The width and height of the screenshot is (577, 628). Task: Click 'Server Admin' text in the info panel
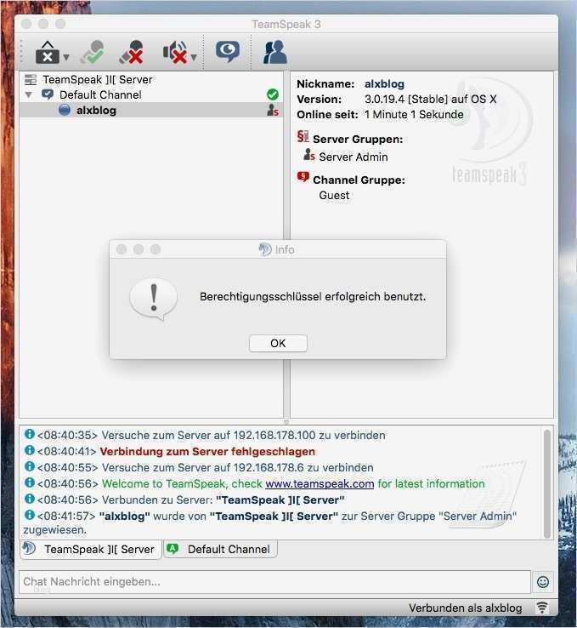click(x=354, y=157)
